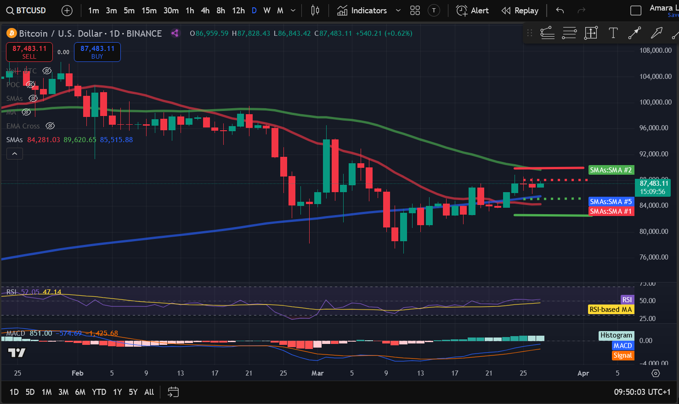The image size is (679, 404).
Task: Toggle visibility of POC indicator
Action: coord(30,84)
